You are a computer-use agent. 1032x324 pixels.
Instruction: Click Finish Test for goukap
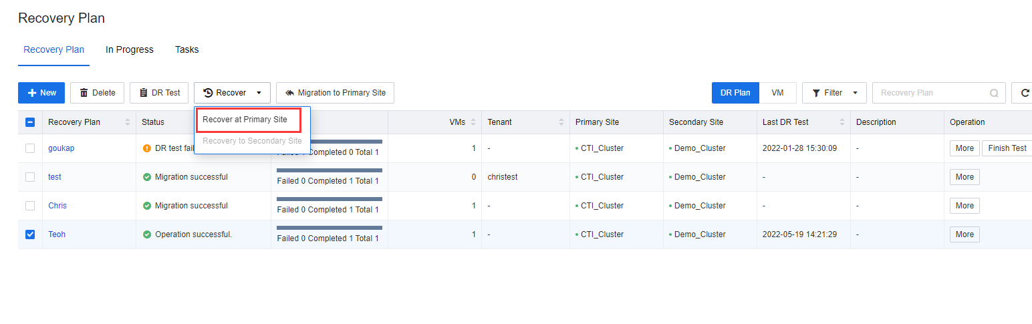pyautogui.click(x=1007, y=148)
